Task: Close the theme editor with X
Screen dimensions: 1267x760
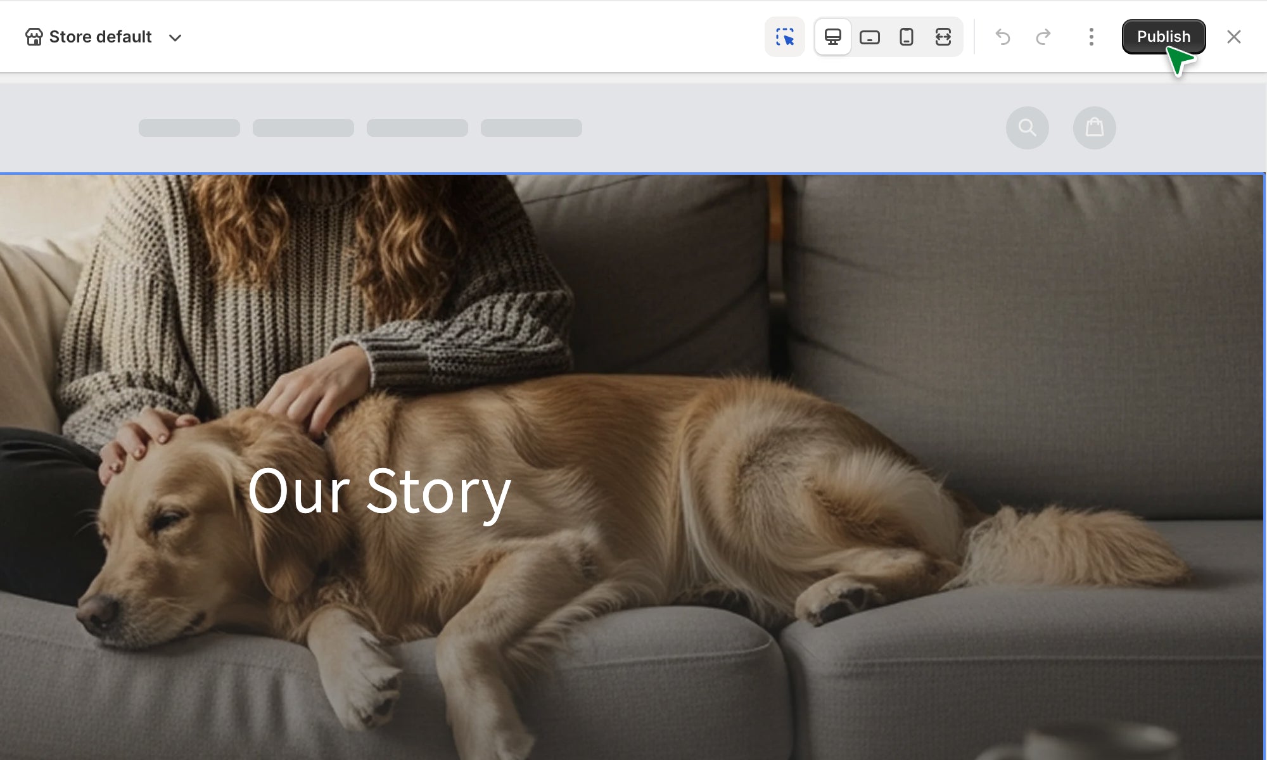Action: click(x=1233, y=37)
